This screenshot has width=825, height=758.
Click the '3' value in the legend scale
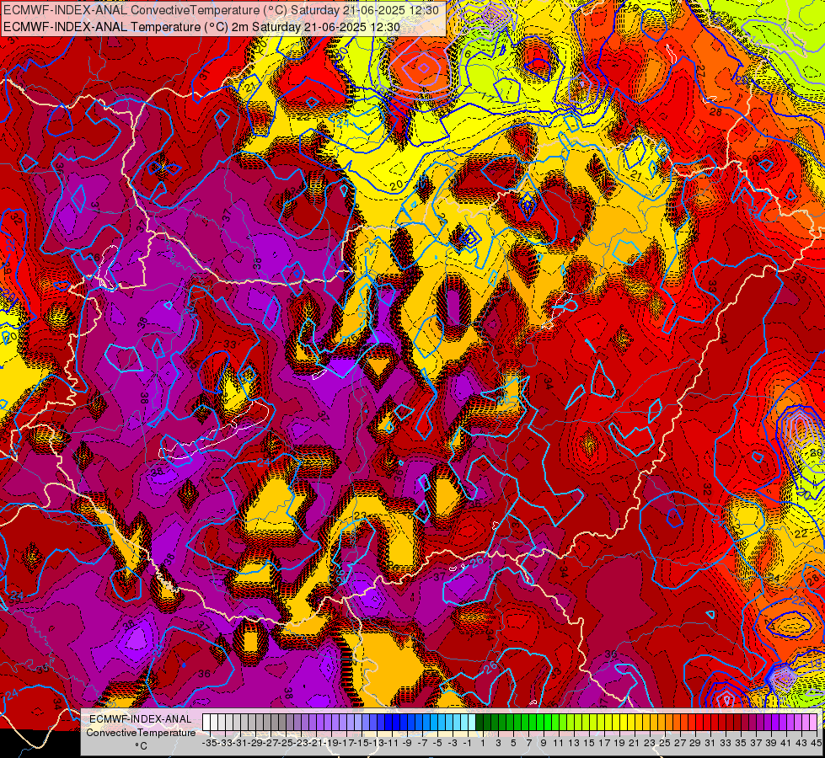pos(498,744)
